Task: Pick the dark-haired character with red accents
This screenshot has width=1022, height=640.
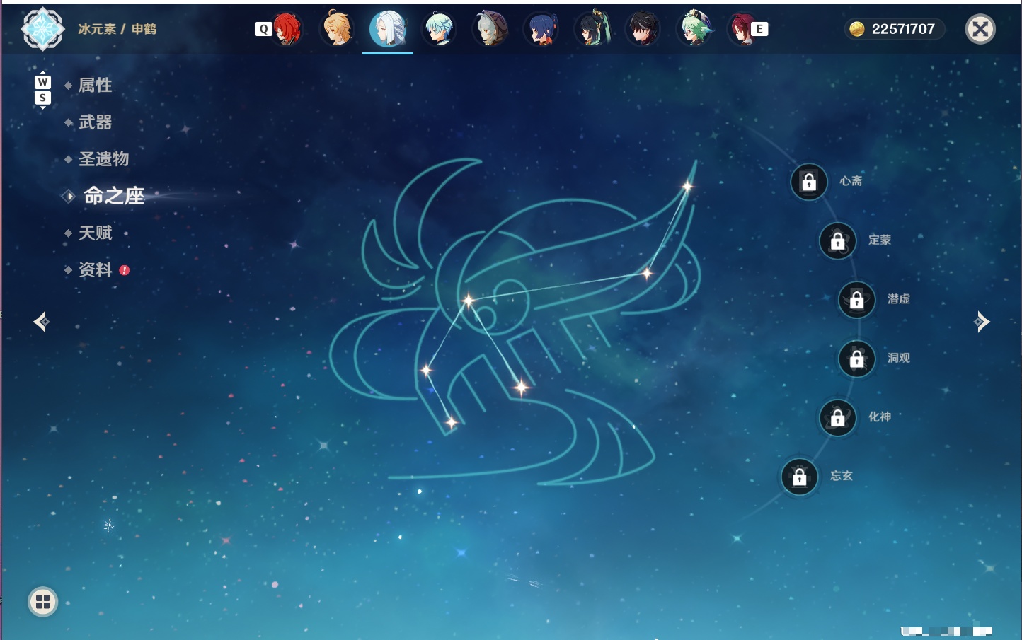Action: [643, 29]
